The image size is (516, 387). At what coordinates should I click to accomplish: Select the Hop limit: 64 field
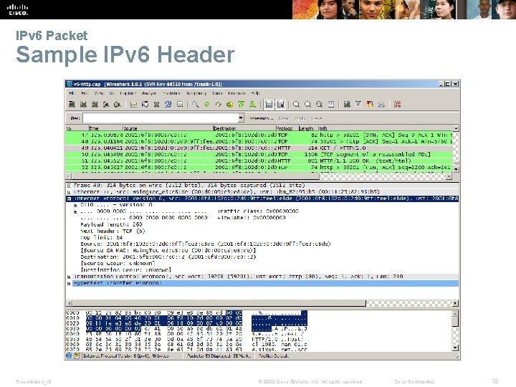[x=101, y=237]
